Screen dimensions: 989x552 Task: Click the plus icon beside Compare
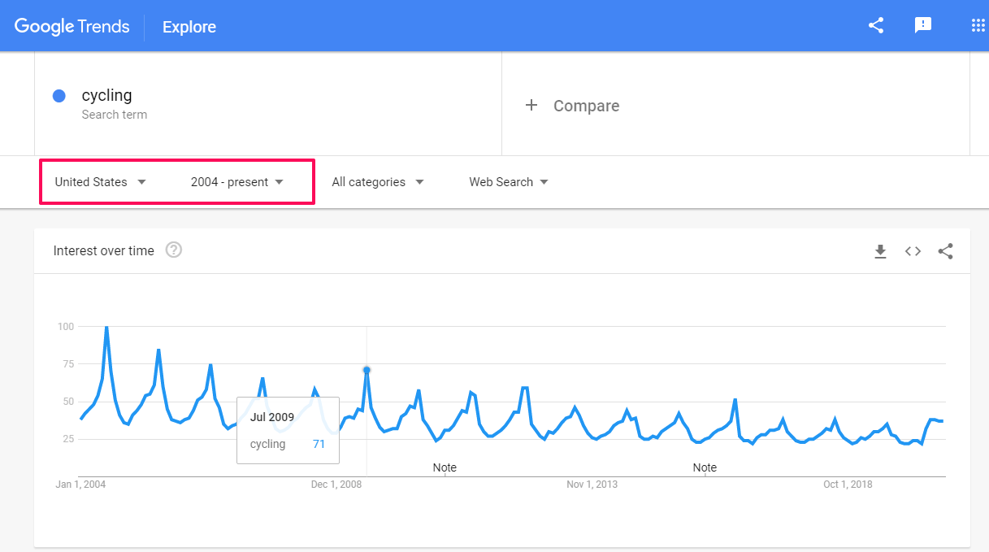(531, 106)
